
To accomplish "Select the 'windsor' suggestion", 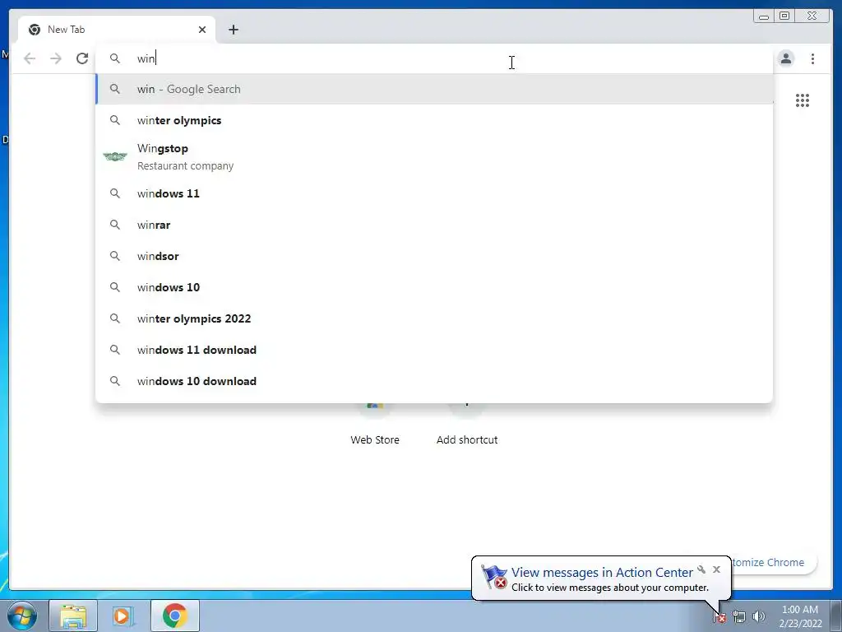I will coord(434,256).
